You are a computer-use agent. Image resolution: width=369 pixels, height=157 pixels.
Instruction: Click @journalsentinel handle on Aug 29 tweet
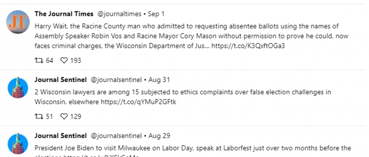click(x=116, y=136)
